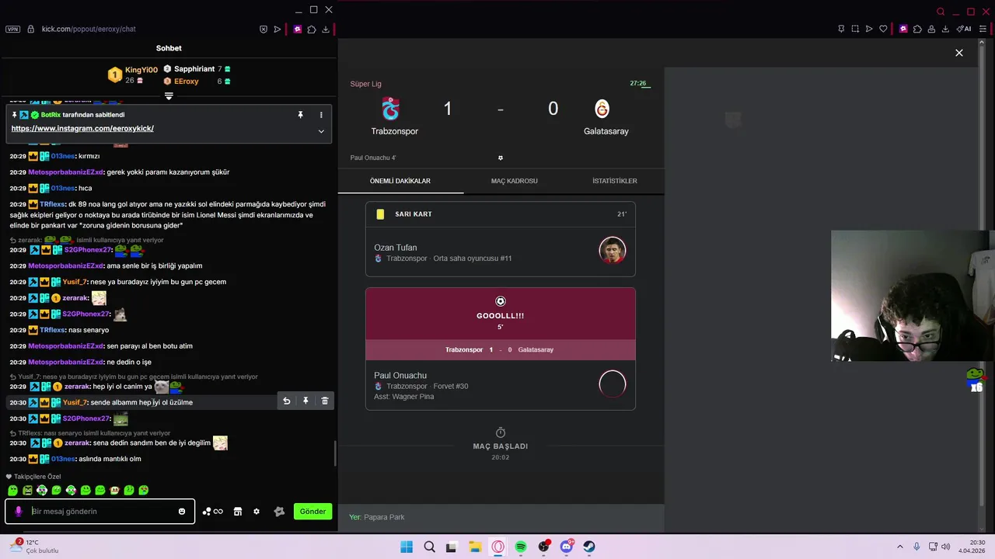This screenshot has height=559, width=995.
Task: Open the shop icon near chat input
Action: point(238,511)
